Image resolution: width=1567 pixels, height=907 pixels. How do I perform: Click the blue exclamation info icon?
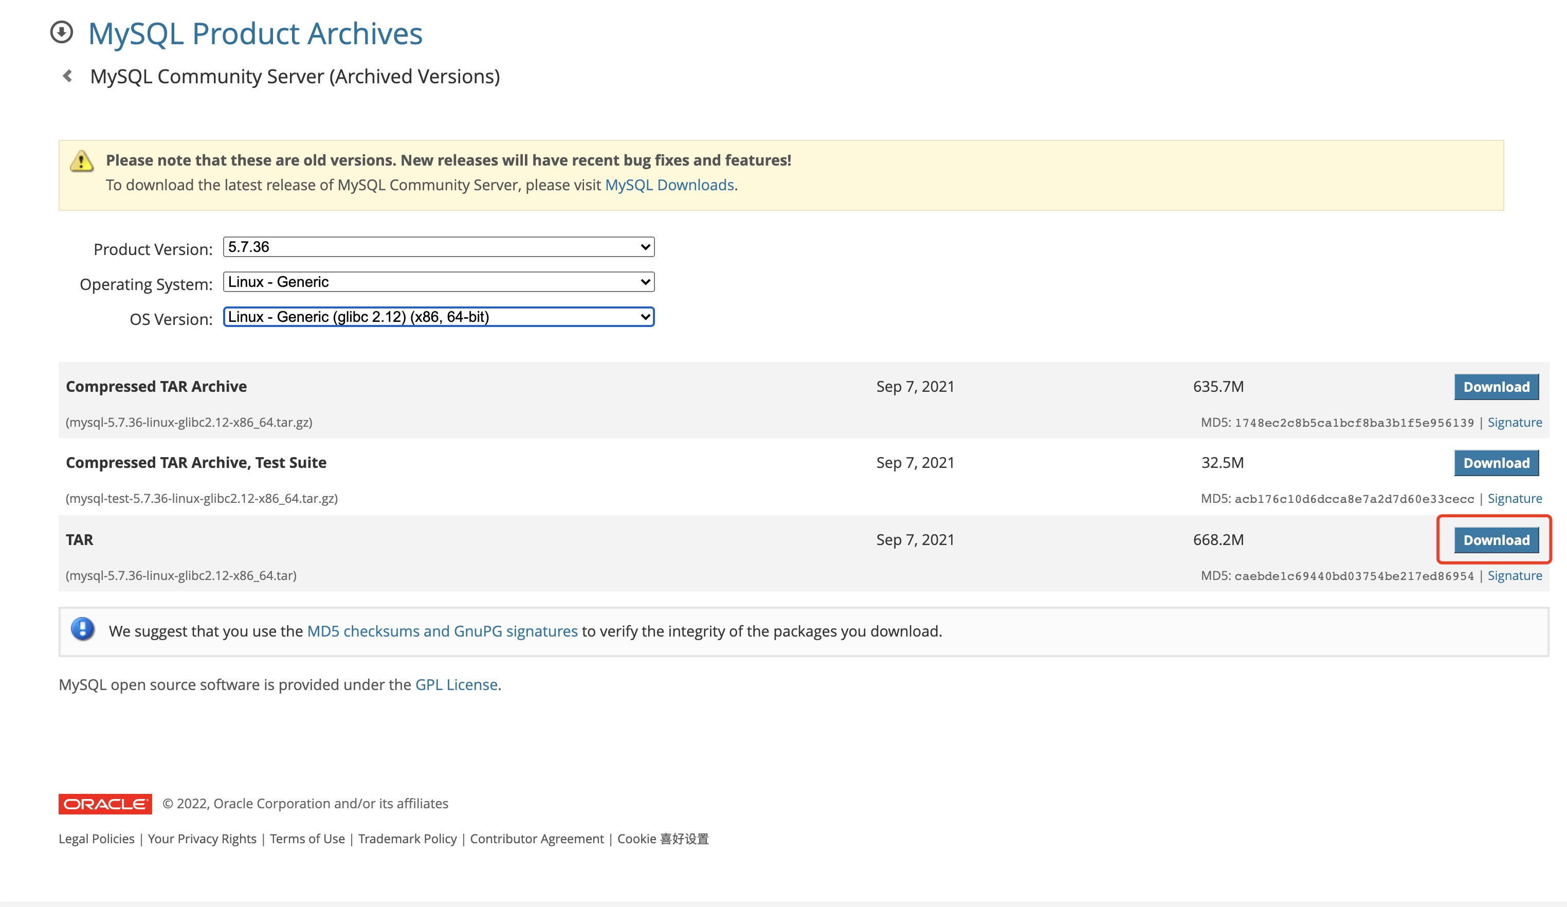[x=82, y=629]
